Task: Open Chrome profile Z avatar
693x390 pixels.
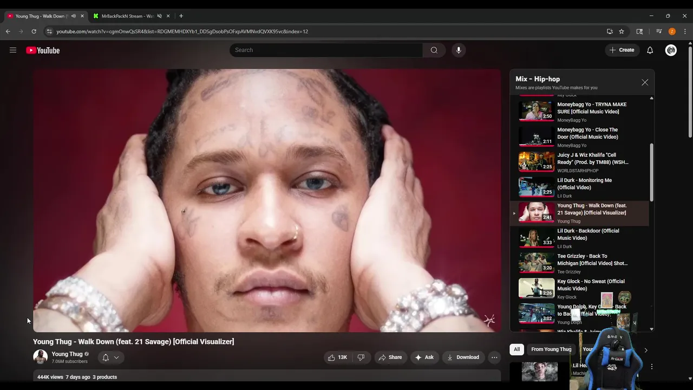Action: [x=672, y=31]
